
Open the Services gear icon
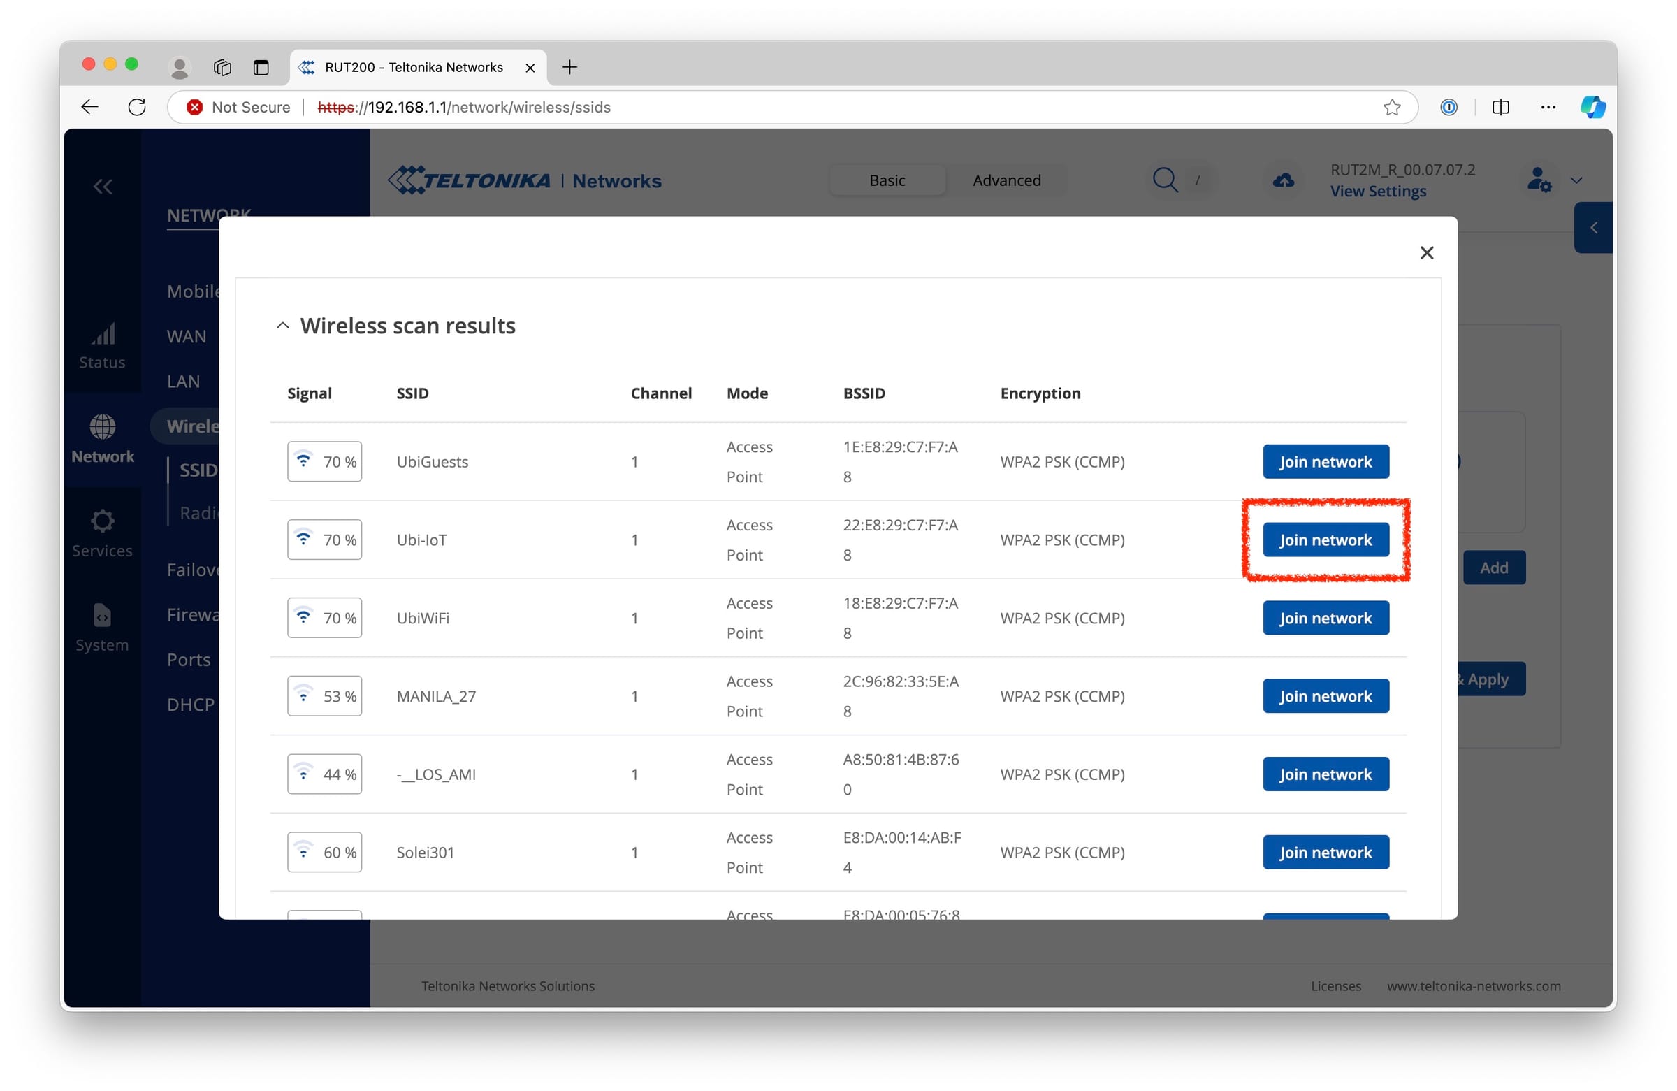tap(102, 533)
